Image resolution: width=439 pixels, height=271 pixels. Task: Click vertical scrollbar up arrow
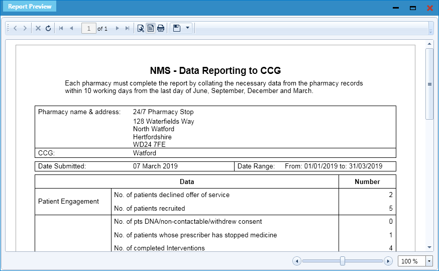point(429,44)
